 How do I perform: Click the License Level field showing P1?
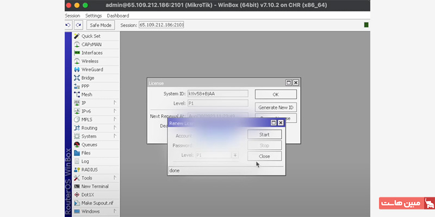218,103
